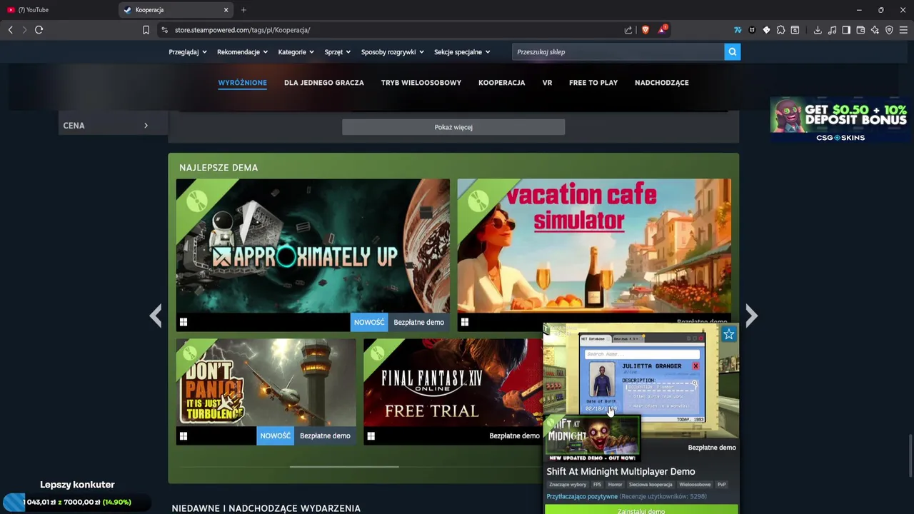Screen dimensions: 914x514
Task: Click Zainstaluj demo green button
Action: coord(641,510)
